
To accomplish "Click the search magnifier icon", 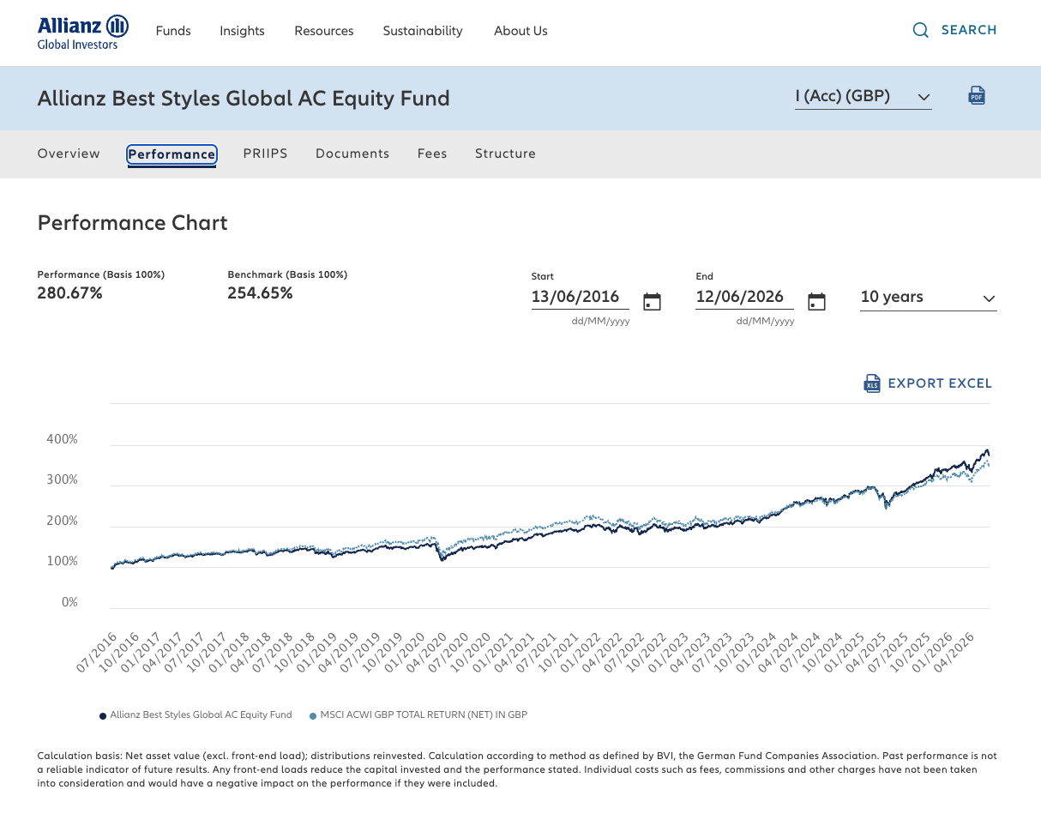I will tap(921, 30).
